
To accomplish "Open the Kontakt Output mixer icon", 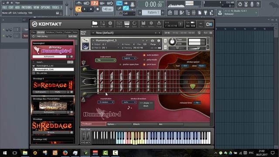I will coord(119,24).
